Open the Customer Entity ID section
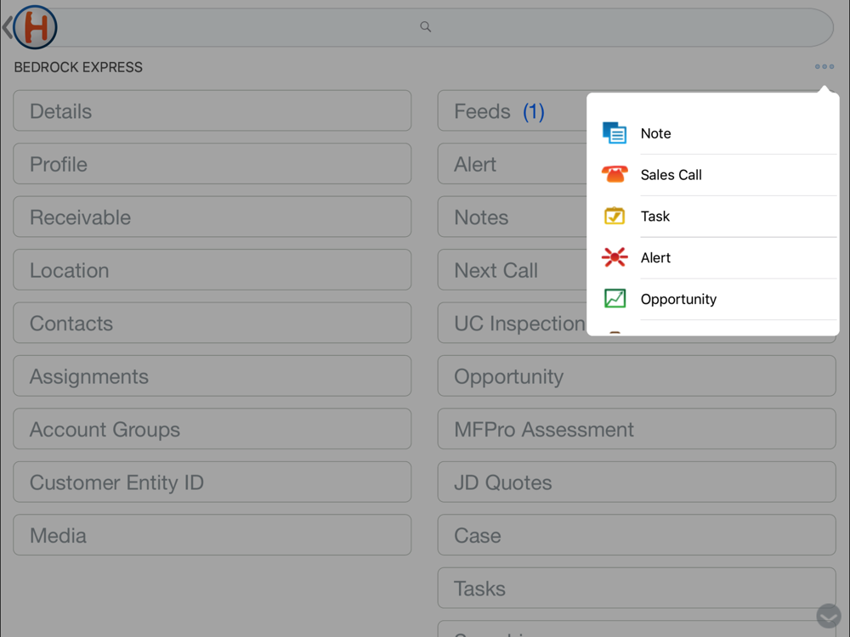Image resolution: width=850 pixels, height=637 pixels. click(212, 482)
